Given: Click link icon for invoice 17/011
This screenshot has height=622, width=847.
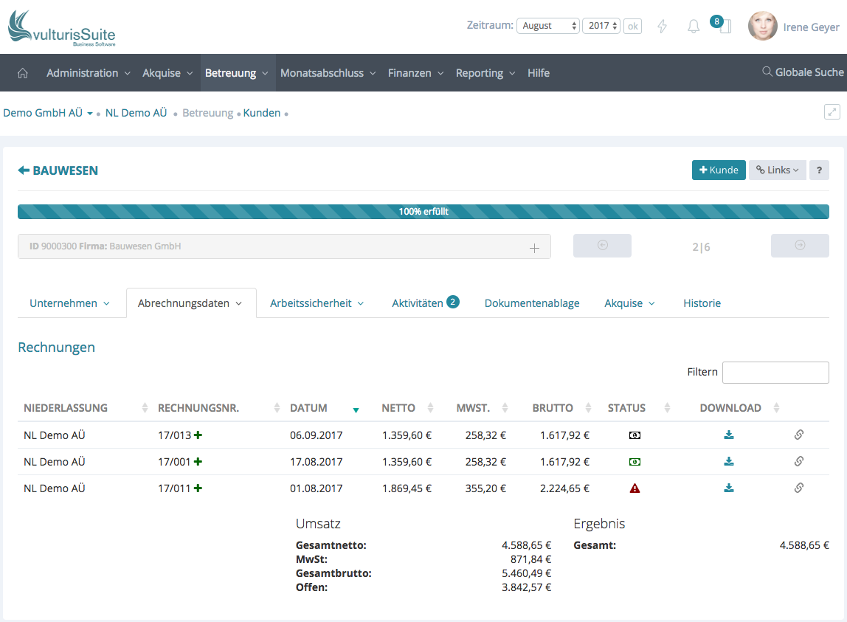Looking at the screenshot, I should 798,488.
